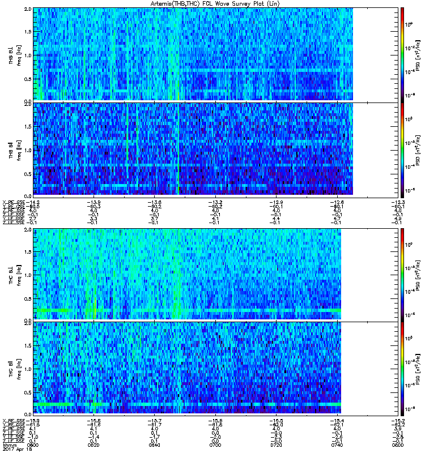Screen dimensions: 425x453
Task: Click the color bar of THB B-perpendicular panel
Action: [402, 55]
